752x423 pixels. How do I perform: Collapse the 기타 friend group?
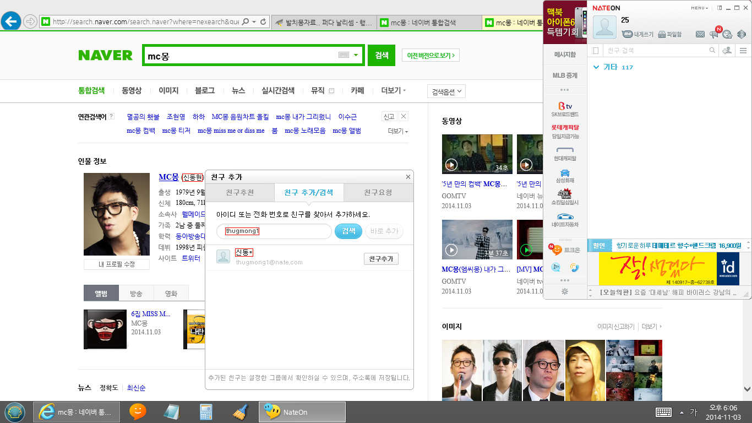tap(596, 67)
